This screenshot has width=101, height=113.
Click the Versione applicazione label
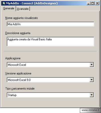[18, 73]
